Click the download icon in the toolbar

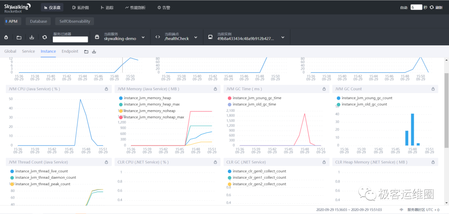32,37
